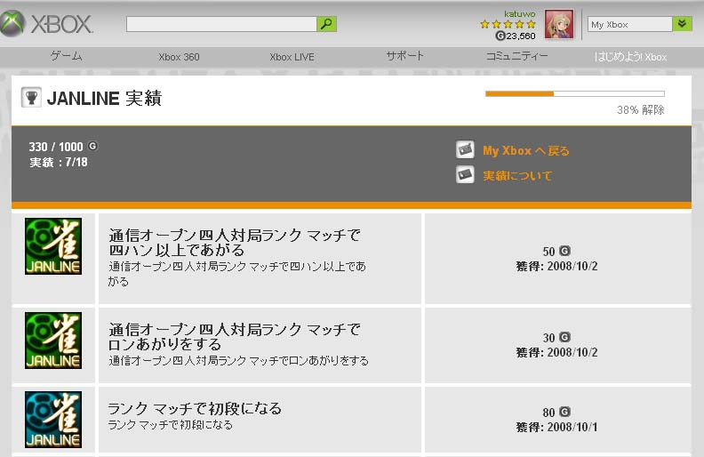Click the 80 G score value
Viewport: 704px width, 457px height.
[556, 413]
